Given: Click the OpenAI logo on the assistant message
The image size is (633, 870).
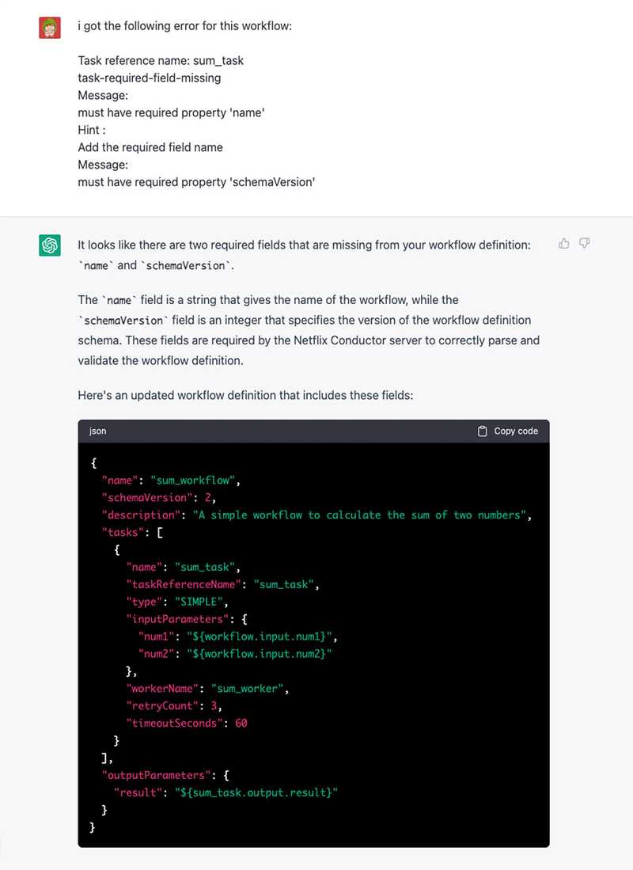Looking at the screenshot, I should [49, 245].
